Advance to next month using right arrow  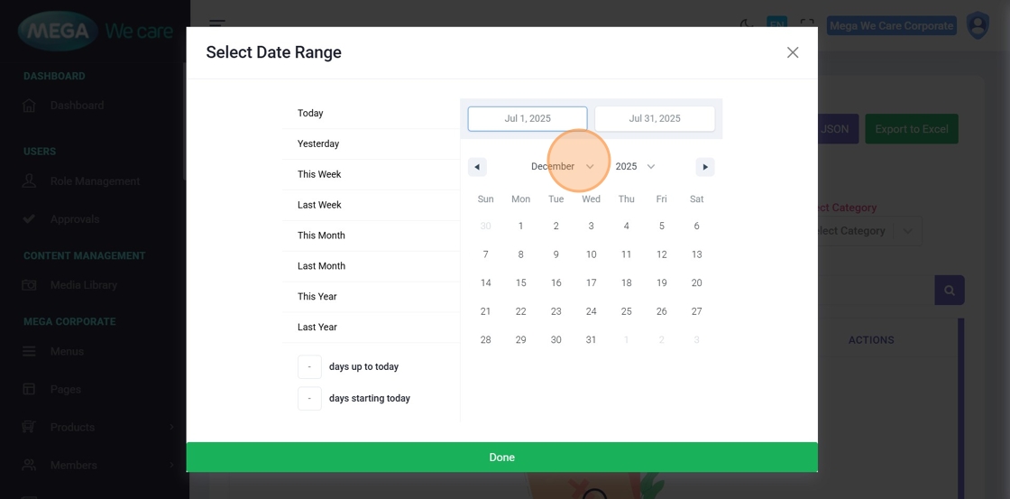(705, 167)
